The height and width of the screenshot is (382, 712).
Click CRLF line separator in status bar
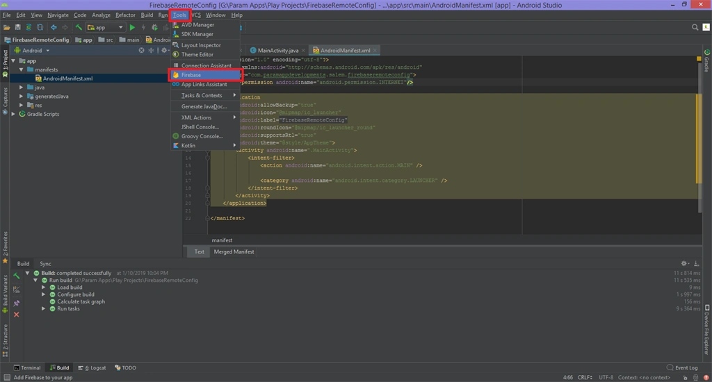[585, 377]
